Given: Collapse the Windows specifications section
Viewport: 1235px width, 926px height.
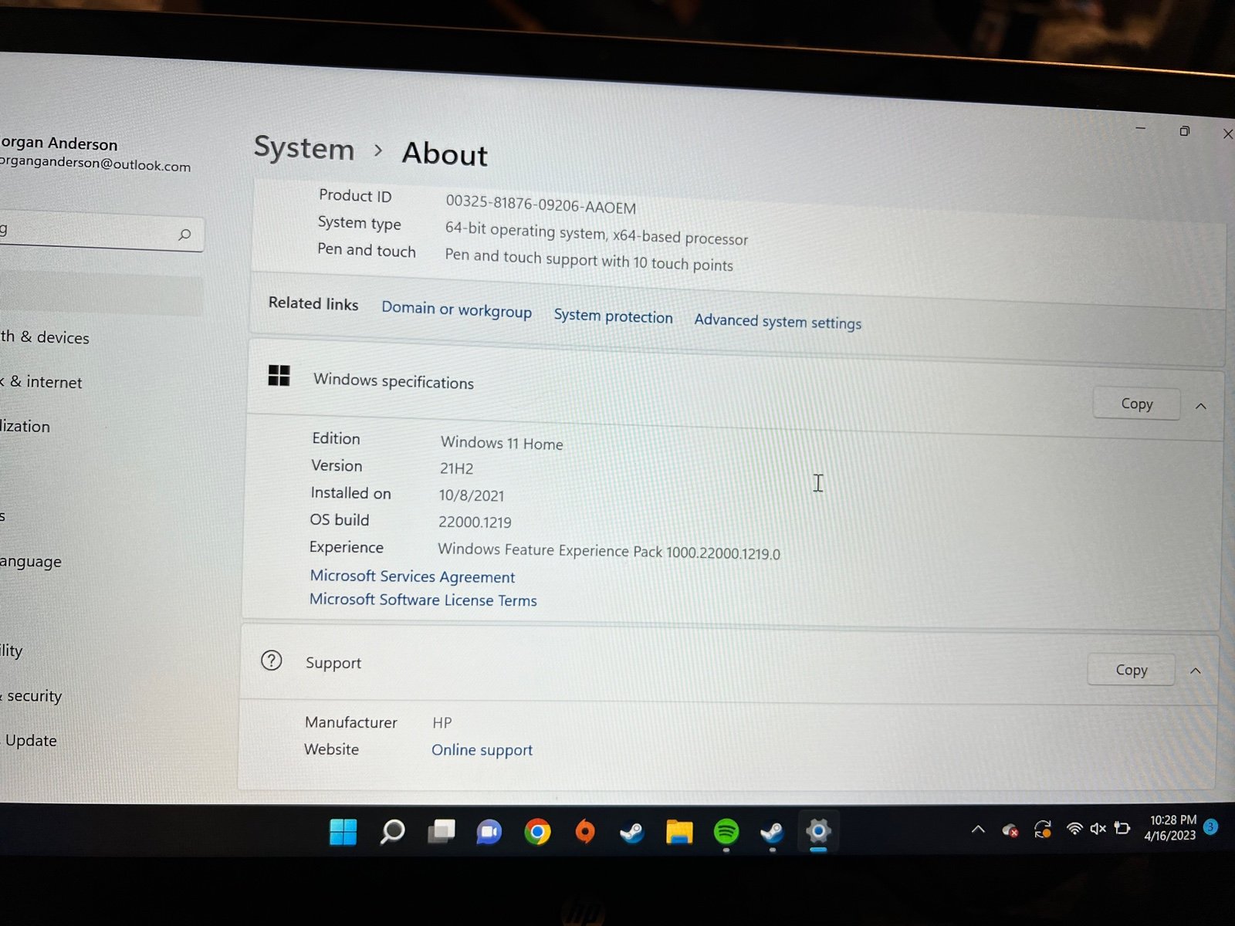Looking at the screenshot, I should coord(1201,406).
